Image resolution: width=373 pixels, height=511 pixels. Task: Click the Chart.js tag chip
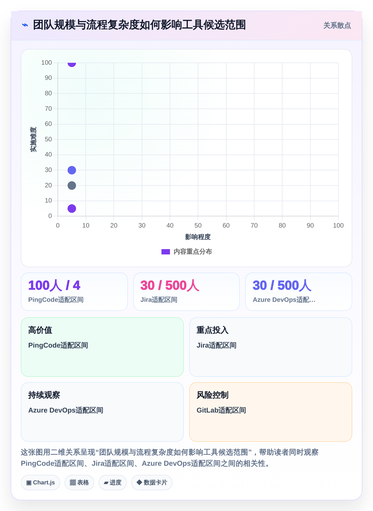40,483
